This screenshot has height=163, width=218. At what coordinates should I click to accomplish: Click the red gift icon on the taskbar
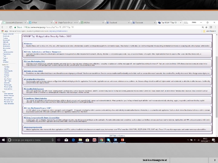pos(94,140)
